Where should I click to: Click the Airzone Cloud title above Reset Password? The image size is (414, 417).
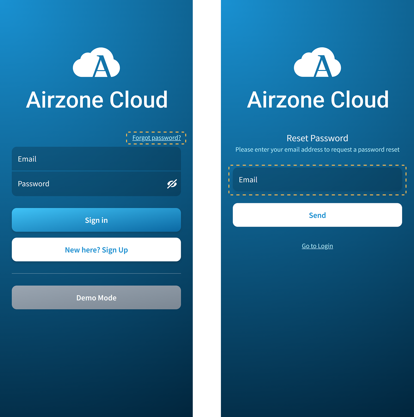pos(318,100)
